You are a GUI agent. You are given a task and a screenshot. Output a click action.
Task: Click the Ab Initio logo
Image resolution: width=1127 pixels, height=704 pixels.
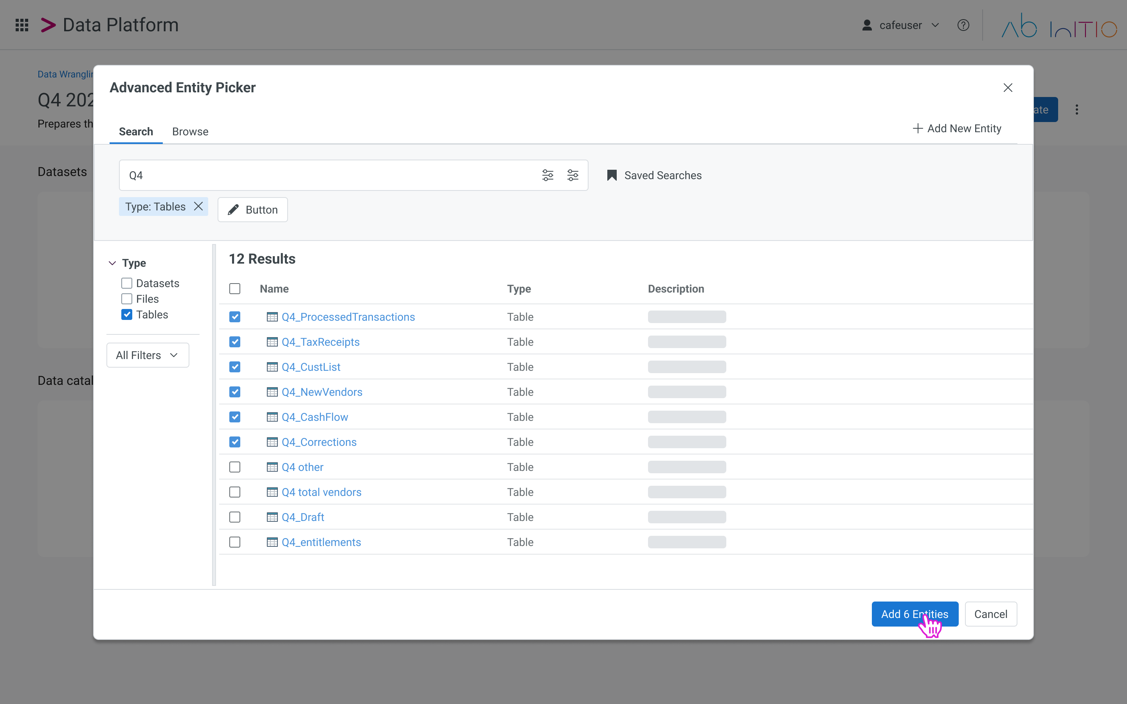1059,25
